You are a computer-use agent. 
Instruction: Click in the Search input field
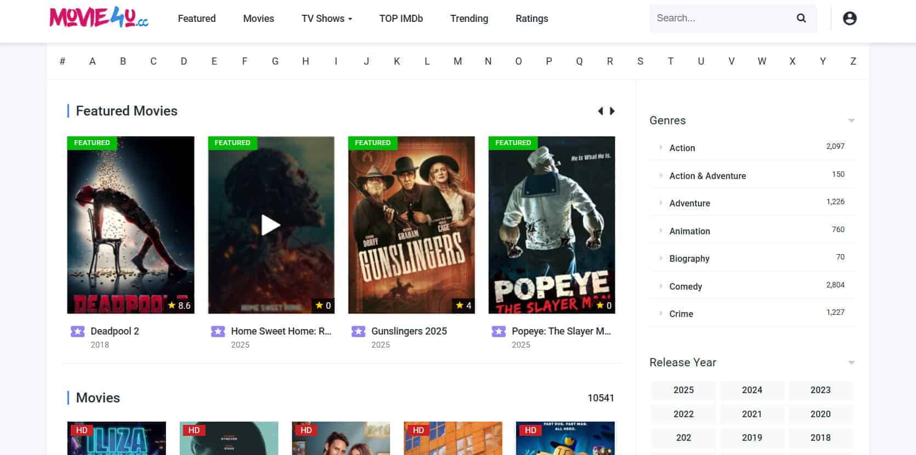point(720,18)
